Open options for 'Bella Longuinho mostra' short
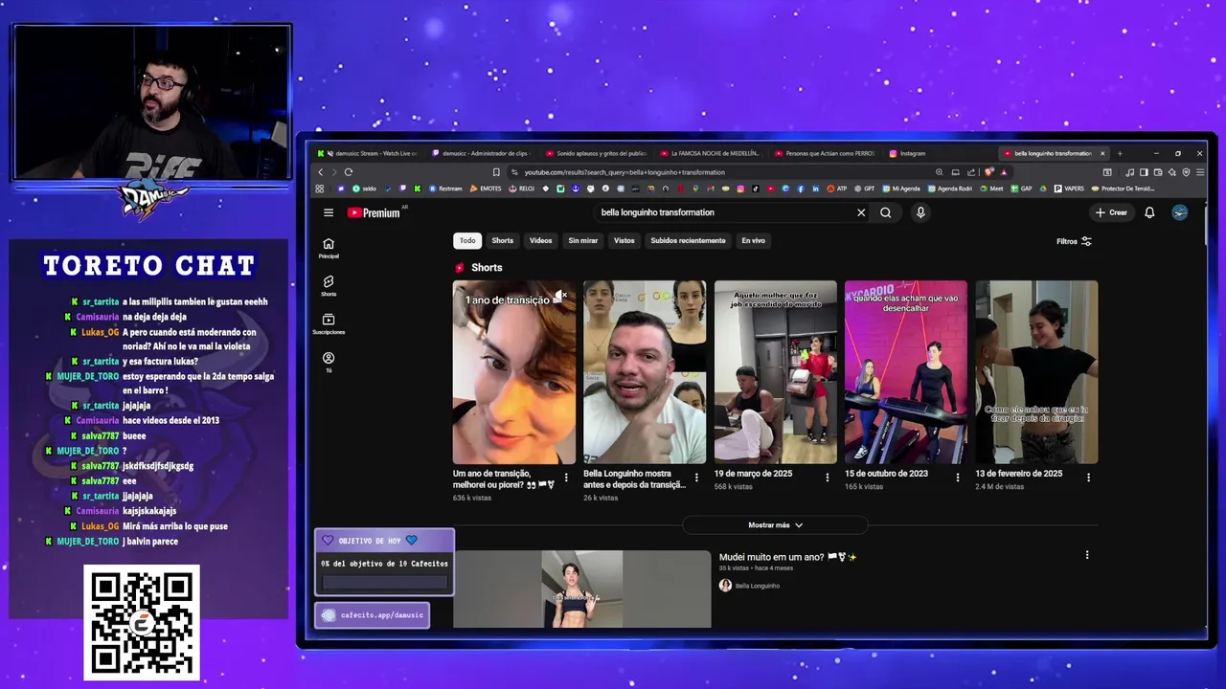 click(696, 477)
